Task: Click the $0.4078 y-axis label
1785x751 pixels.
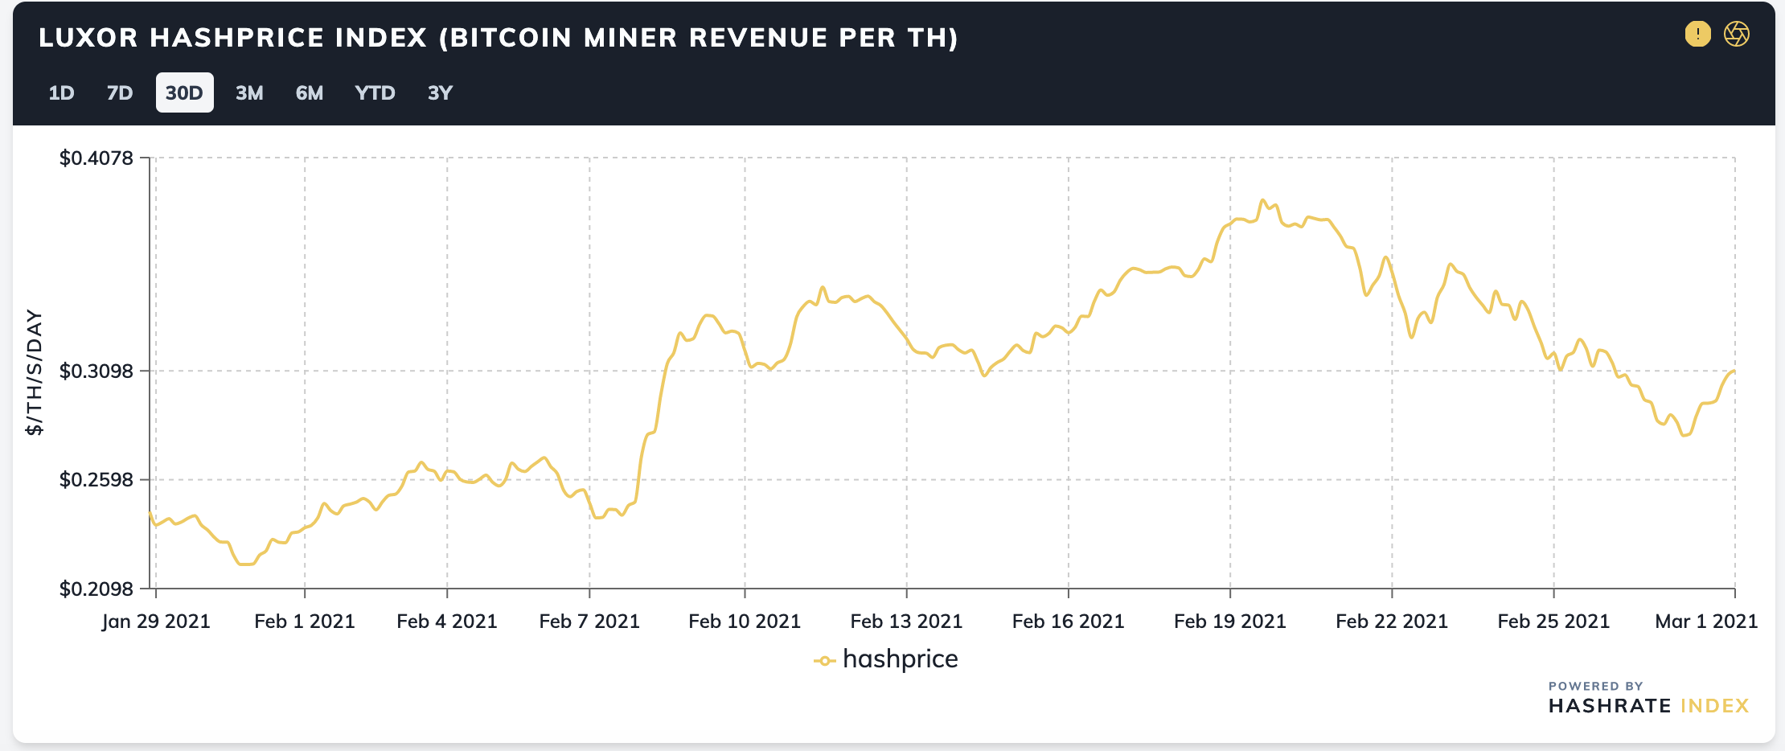Action: point(96,158)
